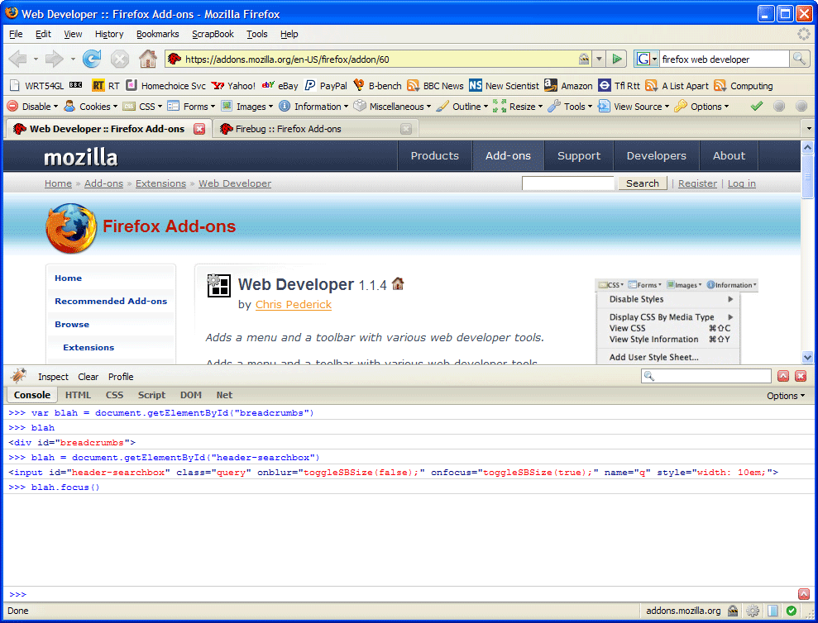The image size is (818, 623).
Task: Open the Firebug Options dropdown
Action: point(786,396)
